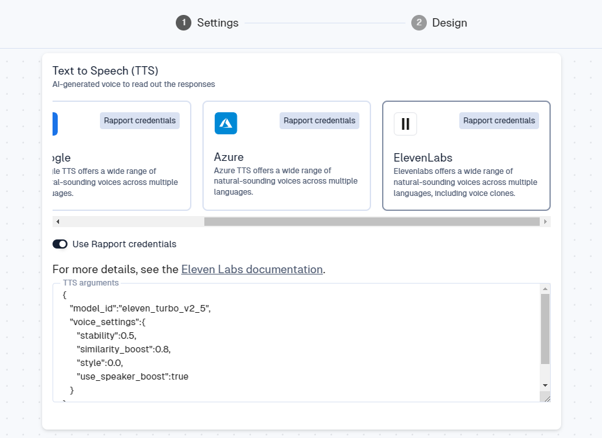
Task: Open the Eleven Labs documentation link
Action: click(252, 269)
